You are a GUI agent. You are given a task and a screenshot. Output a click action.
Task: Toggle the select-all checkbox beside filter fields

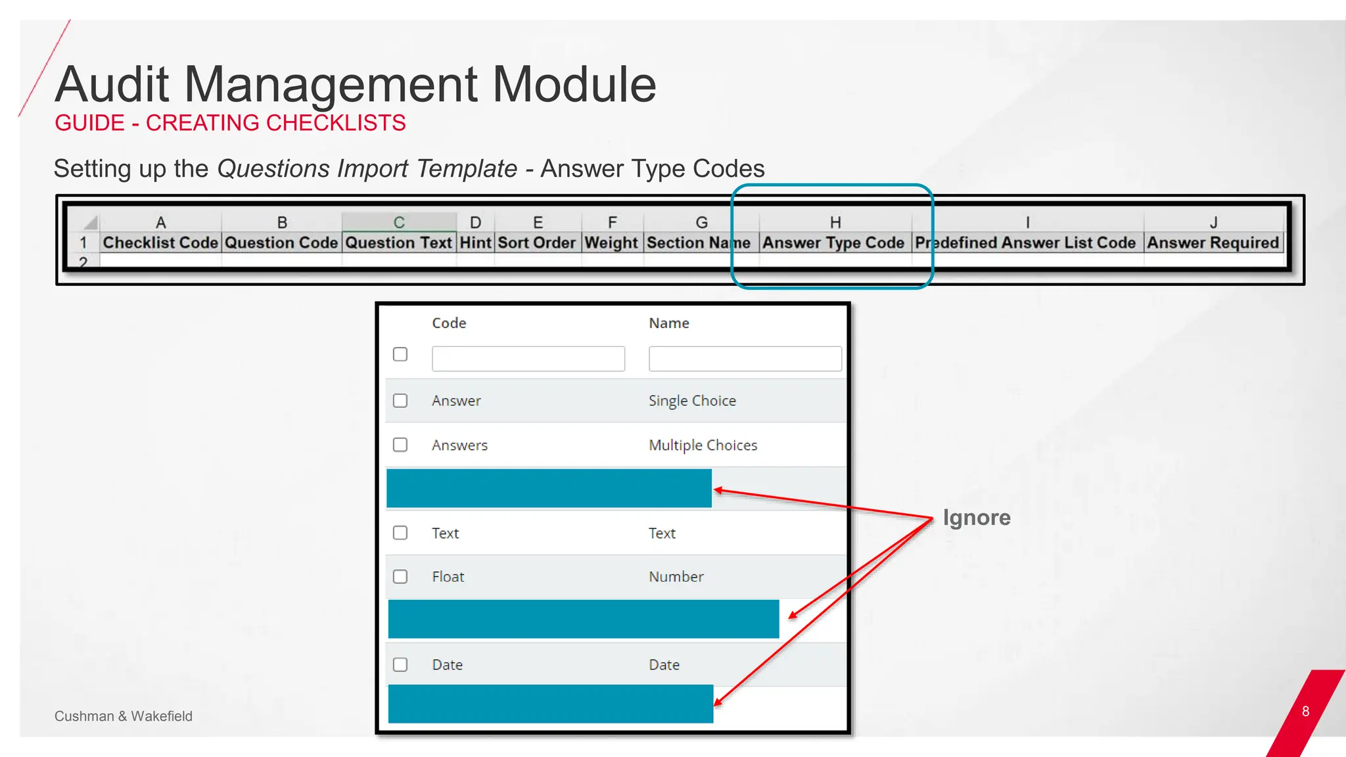pos(400,354)
